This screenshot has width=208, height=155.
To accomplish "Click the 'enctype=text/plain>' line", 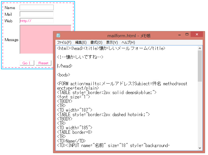I will (78, 88).
